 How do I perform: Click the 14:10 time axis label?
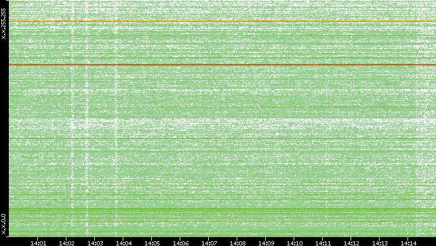[294, 243]
